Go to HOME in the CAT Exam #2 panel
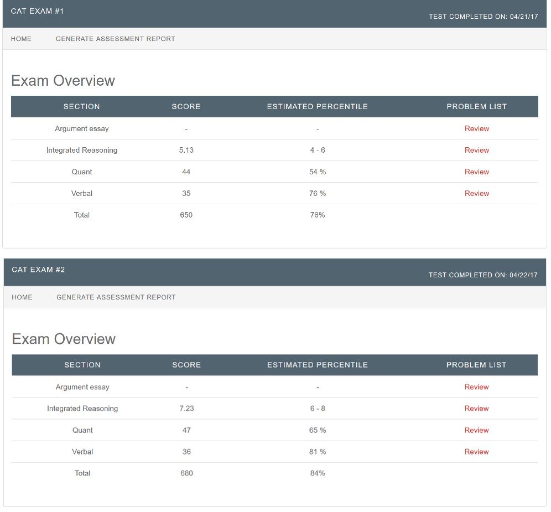Screen dimensions: 551x512 [22, 297]
